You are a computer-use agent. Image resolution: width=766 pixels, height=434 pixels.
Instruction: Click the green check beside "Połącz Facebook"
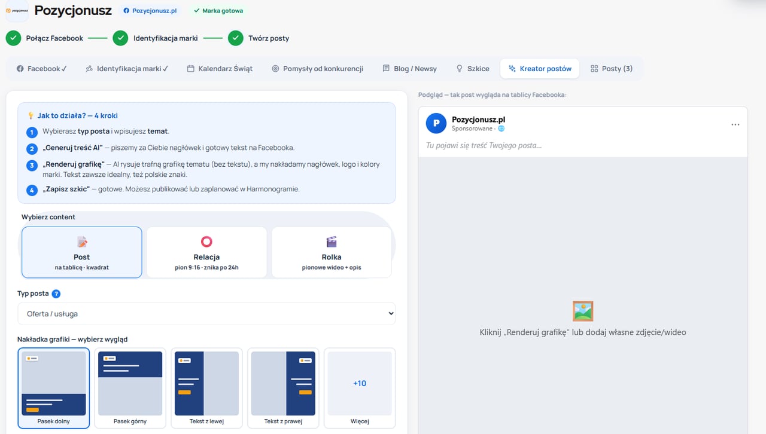(13, 38)
